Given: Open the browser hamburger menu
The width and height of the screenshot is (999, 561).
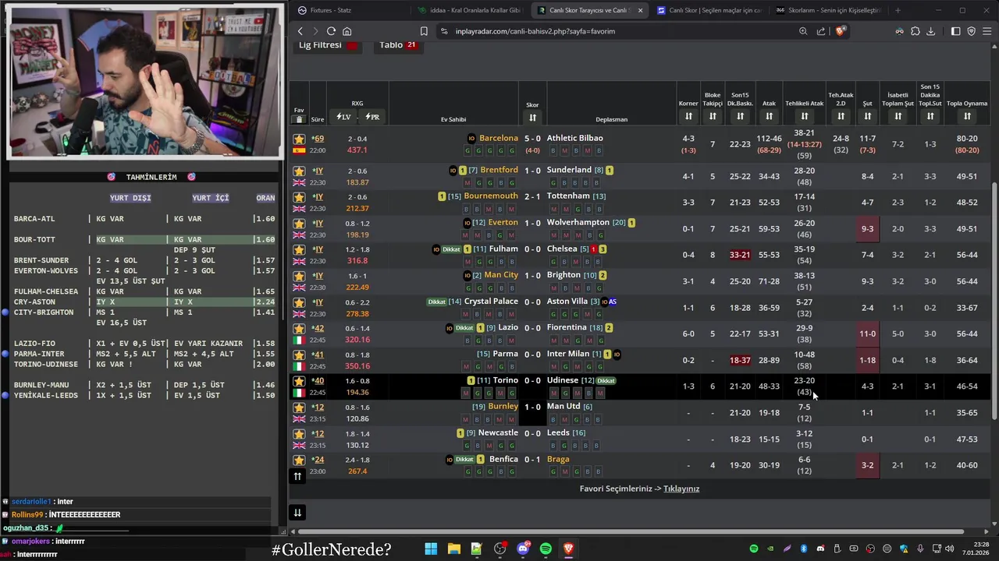Looking at the screenshot, I should [987, 31].
